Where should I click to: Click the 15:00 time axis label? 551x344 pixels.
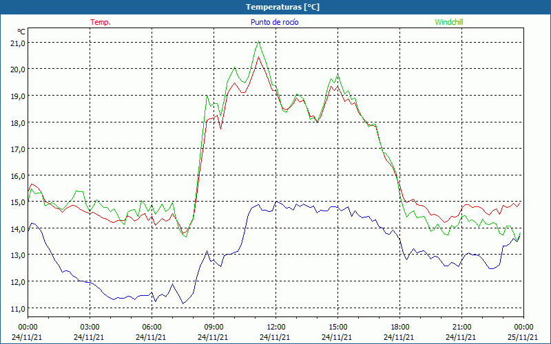point(337,327)
